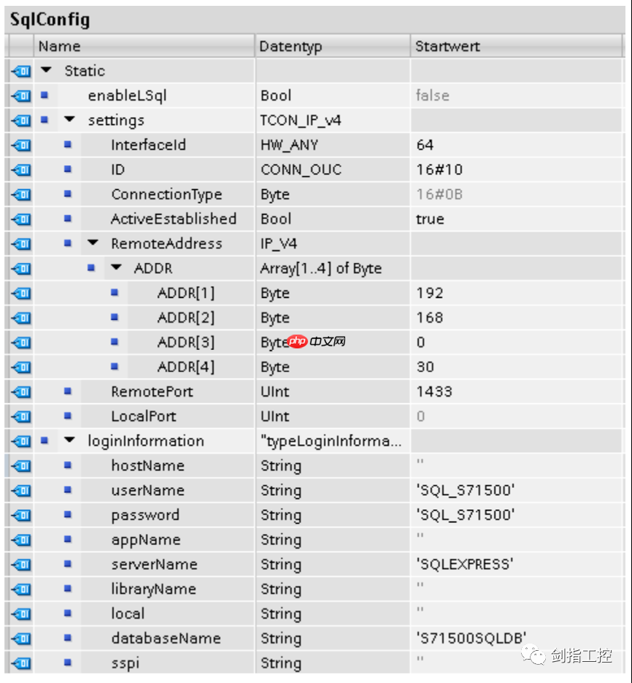Click the tag icon next to ConnectionType

(x=20, y=194)
